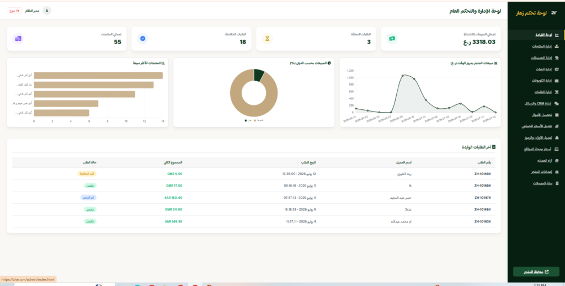Select the CRM and messages chat icon
The image size is (565, 286).
tap(557, 104)
